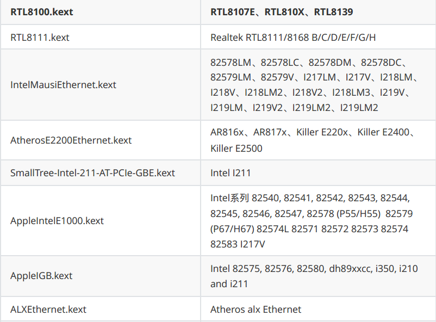
Task: Select the RTL8107E、RTL810X、RTL8139 header text
Action: pyautogui.click(x=282, y=12)
